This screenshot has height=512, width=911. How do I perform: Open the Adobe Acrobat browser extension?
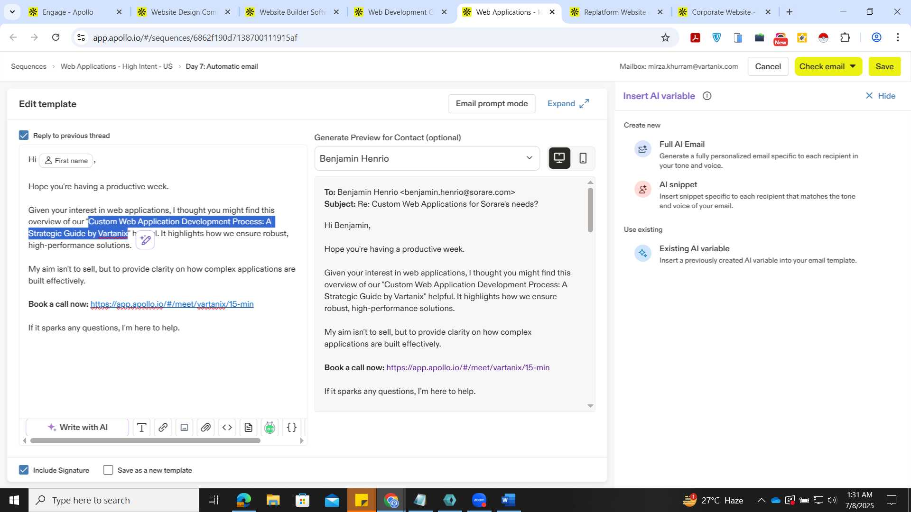[x=696, y=38]
